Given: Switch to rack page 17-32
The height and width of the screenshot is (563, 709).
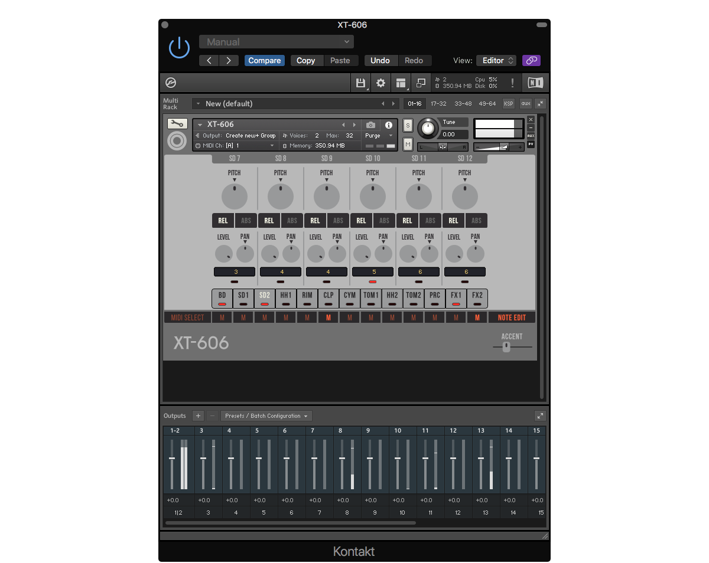Looking at the screenshot, I should (438, 104).
